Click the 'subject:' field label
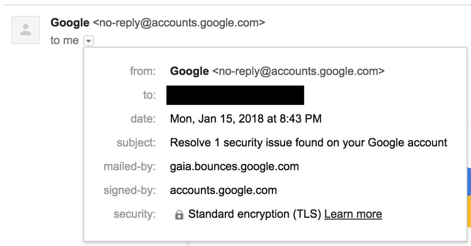 point(136,142)
